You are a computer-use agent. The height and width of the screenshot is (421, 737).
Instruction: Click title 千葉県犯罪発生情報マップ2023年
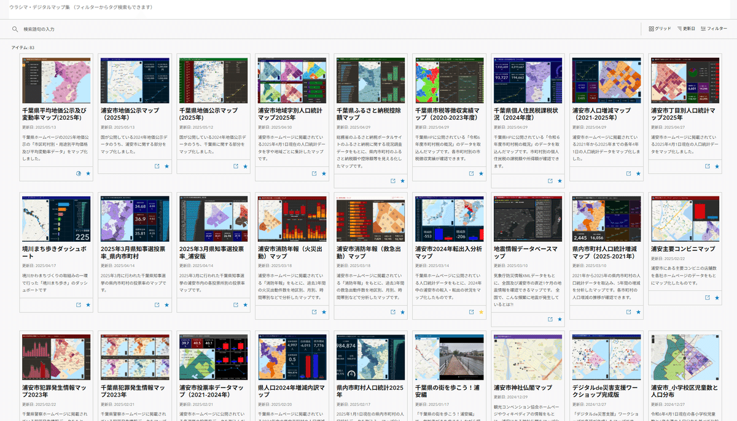point(133,392)
